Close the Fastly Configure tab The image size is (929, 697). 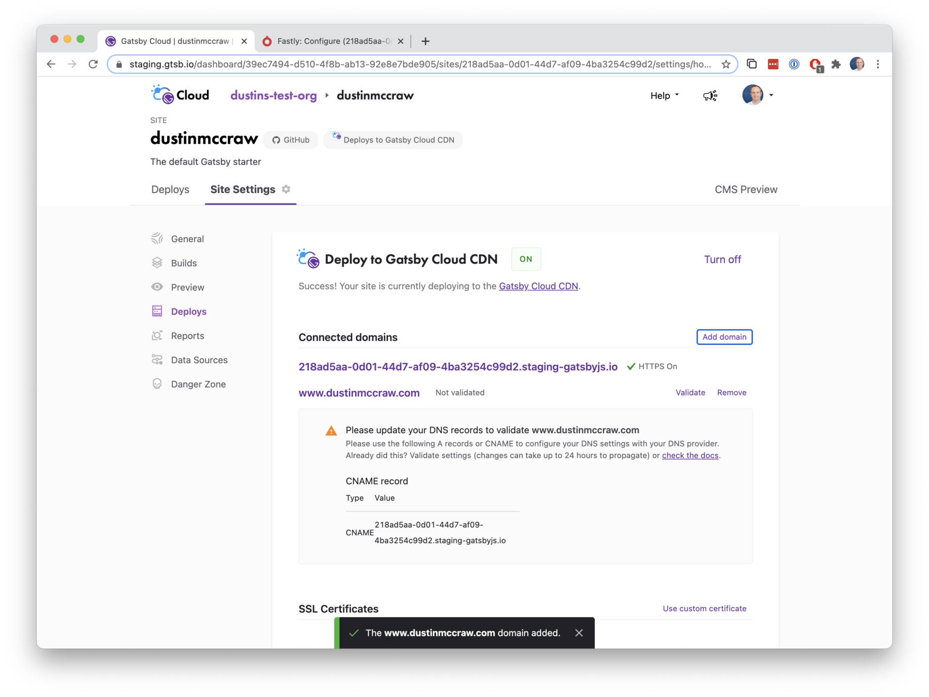pyautogui.click(x=401, y=41)
